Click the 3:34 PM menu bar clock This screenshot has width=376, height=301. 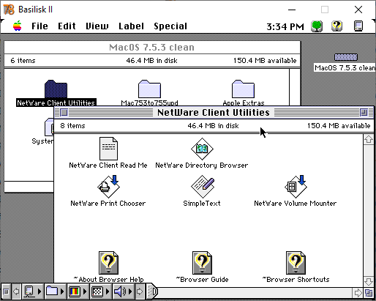click(x=285, y=26)
